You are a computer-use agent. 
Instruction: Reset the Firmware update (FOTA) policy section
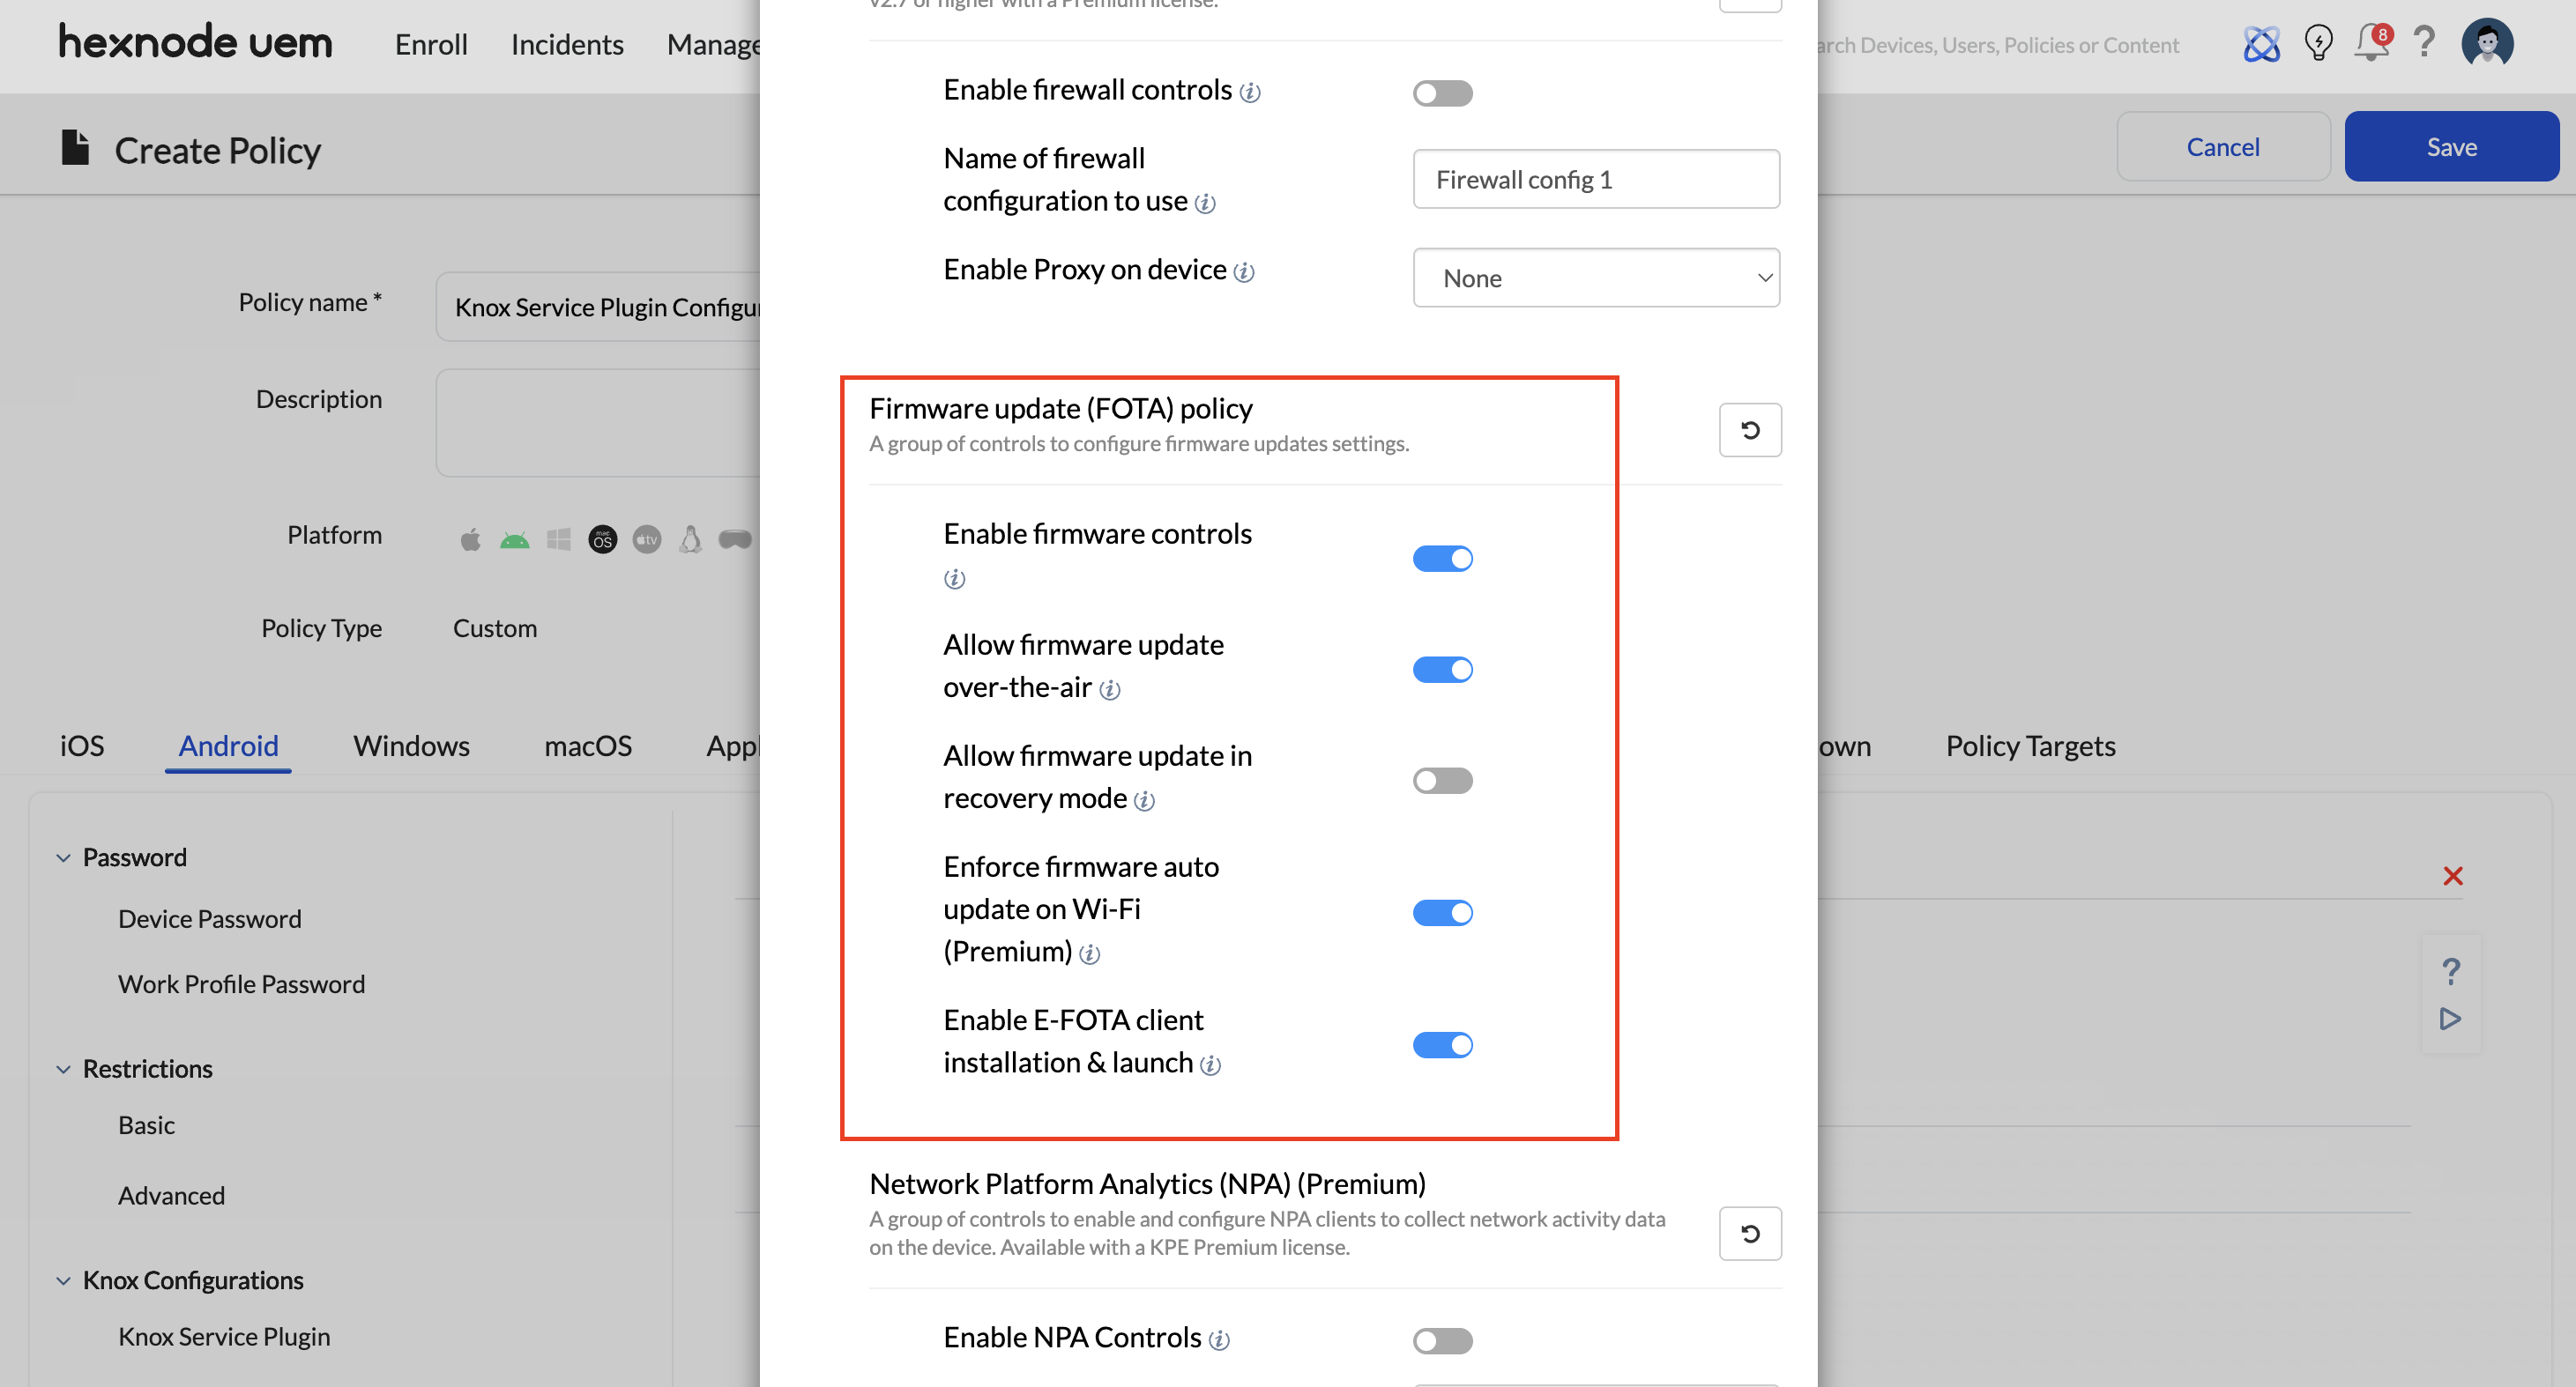1750,431
